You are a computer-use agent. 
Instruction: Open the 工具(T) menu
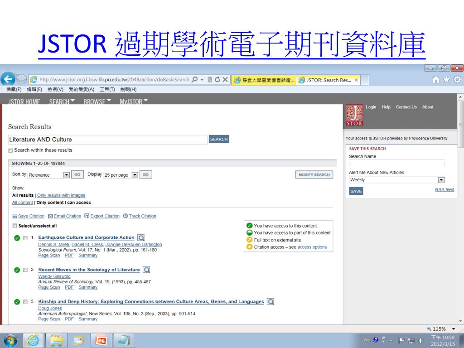107,89
